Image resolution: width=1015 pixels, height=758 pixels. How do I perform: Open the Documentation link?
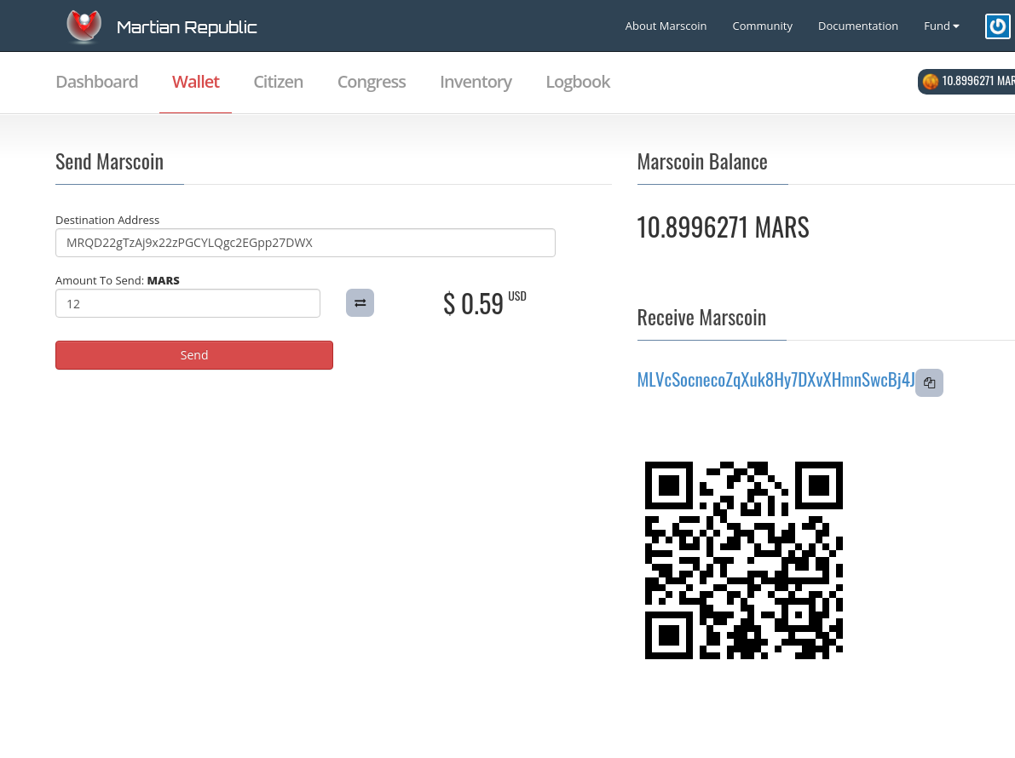coord(857,26)
